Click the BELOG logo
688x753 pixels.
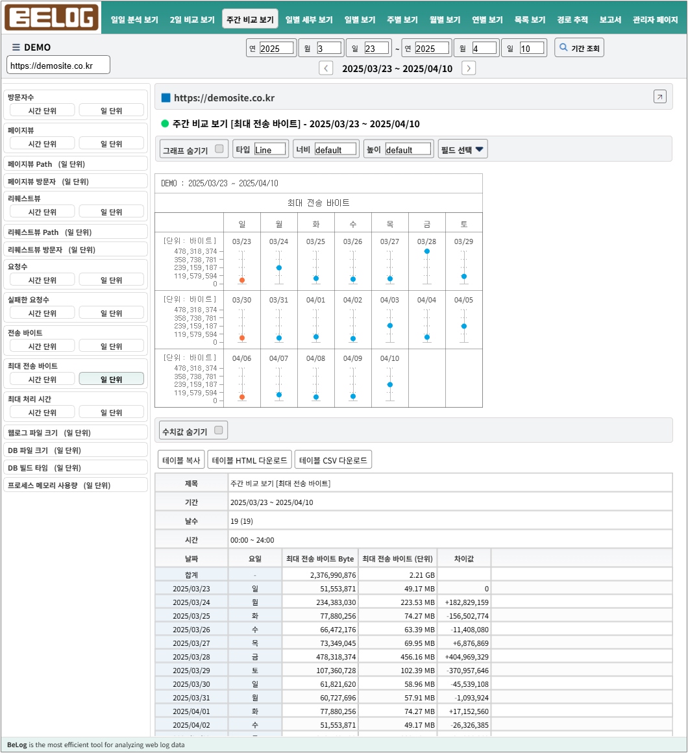coord(51,18)
